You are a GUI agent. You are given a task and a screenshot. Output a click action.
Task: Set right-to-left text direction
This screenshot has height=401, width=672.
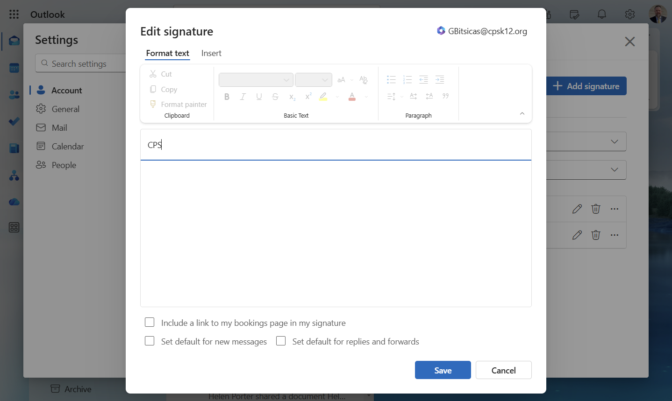tap(429, 96)
